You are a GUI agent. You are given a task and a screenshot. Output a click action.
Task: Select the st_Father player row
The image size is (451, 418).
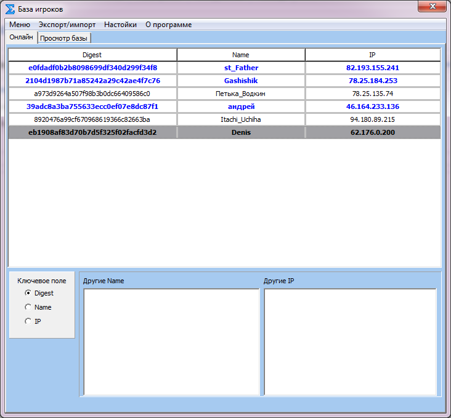tap(241, 68)
